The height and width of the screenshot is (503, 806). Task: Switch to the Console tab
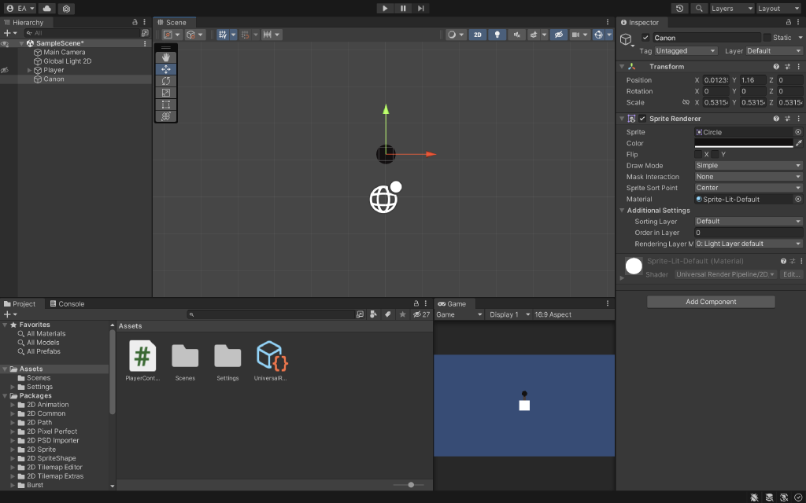tap(68, 303)
